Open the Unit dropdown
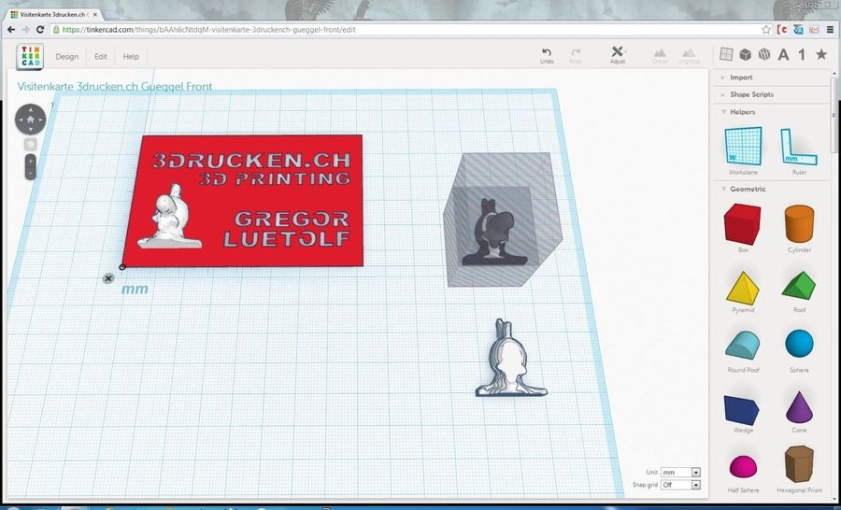Viewport: 841px width, 510px height. point(680,473)
